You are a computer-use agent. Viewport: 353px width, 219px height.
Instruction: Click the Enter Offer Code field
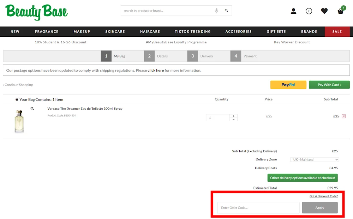[258, 207]
